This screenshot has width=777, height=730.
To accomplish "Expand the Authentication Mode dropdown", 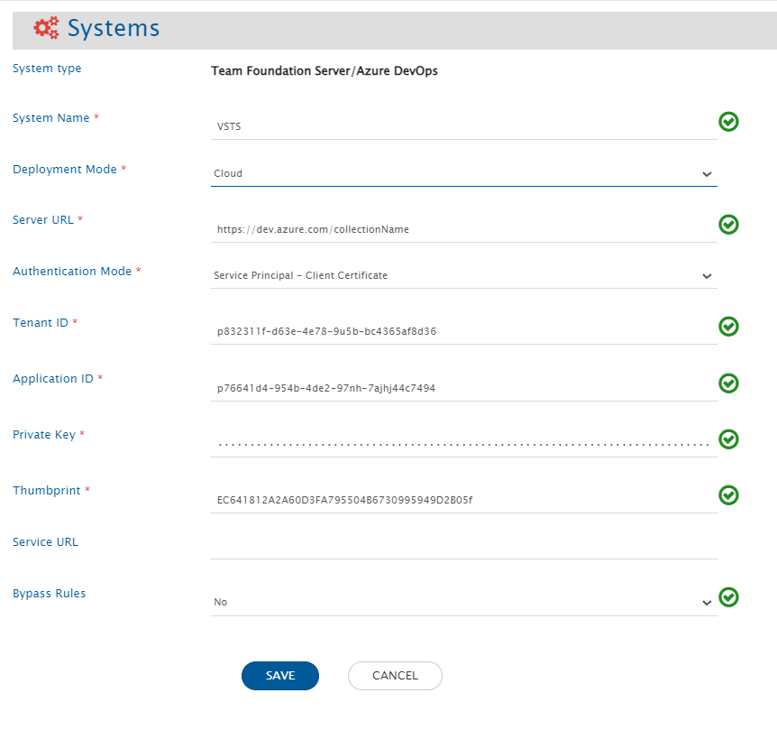I will (x=463, y=275).
